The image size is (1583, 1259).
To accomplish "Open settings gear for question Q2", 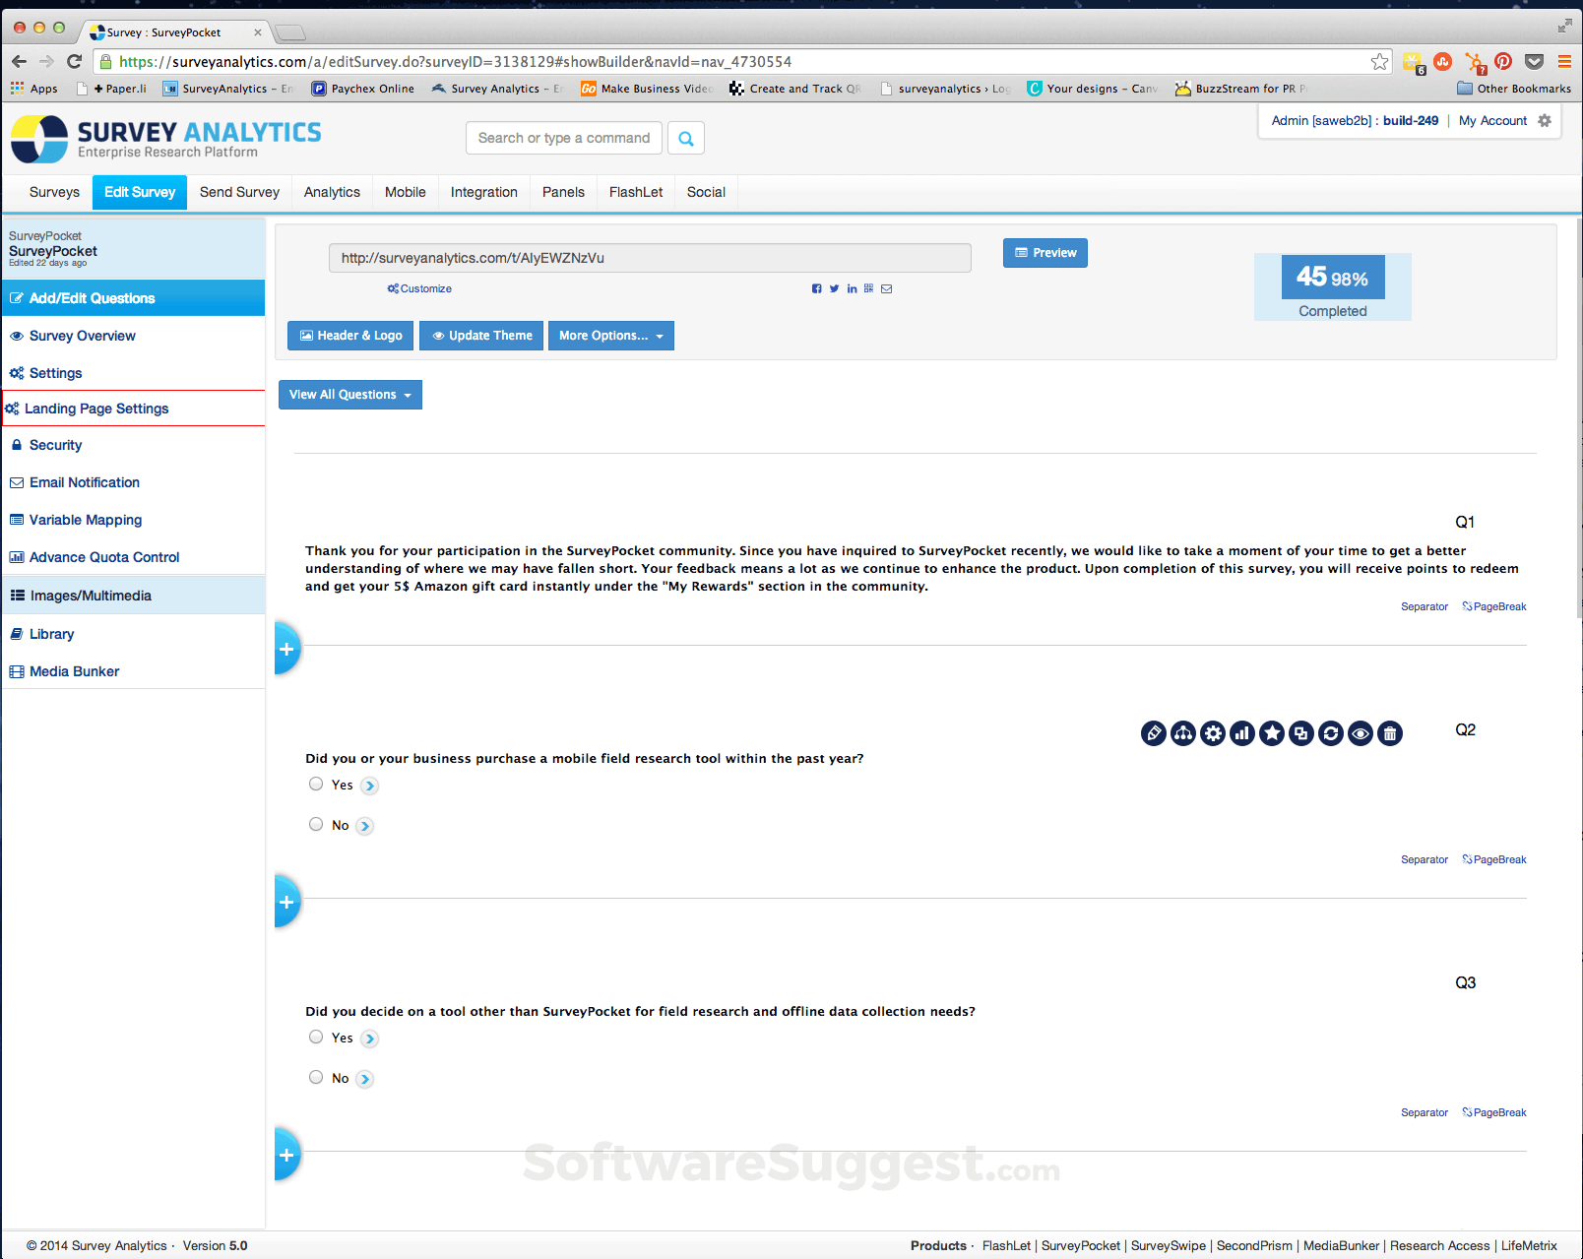I will 1213,733.
